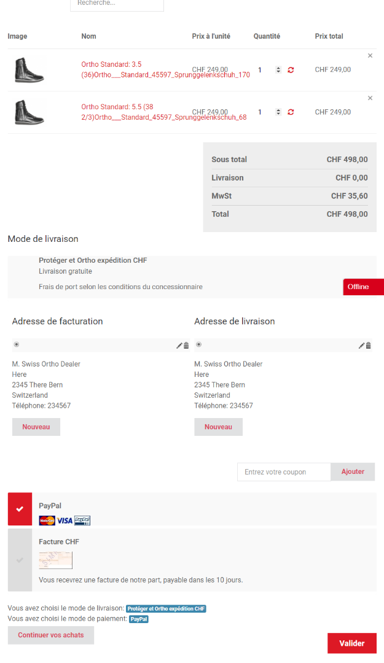Edit the delivery address with pencil icon
The image size is (384, 663).
pos(361,346)
